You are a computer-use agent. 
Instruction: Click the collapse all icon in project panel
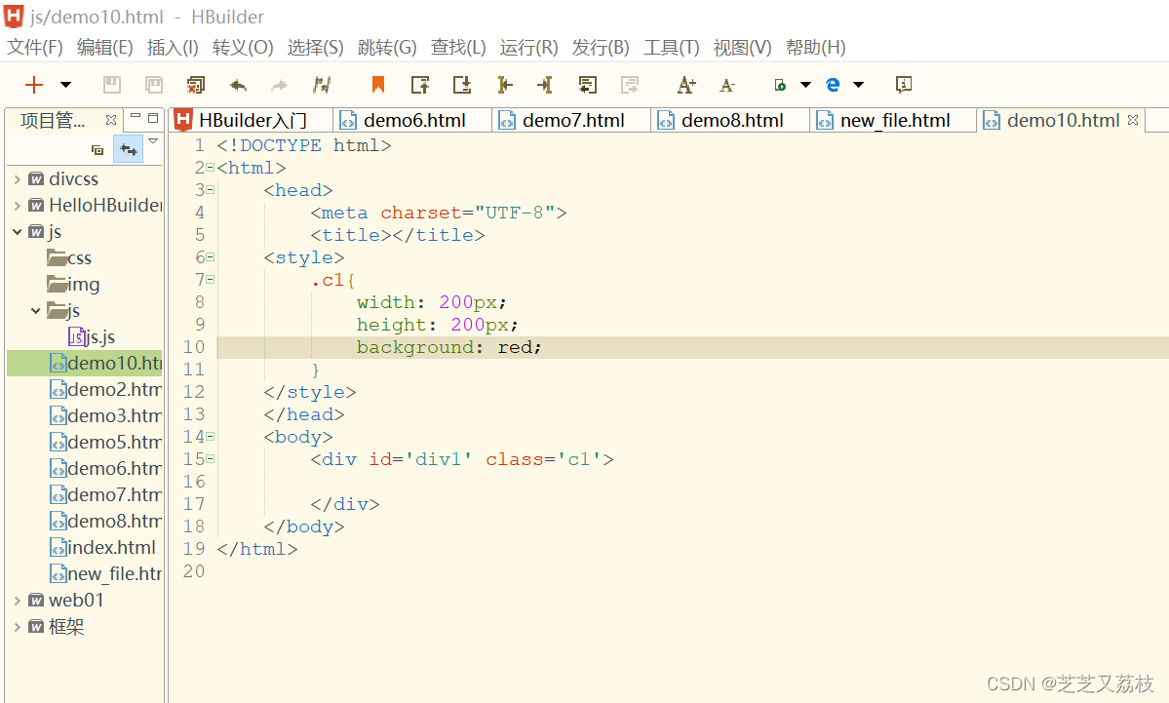click(97, 150)
